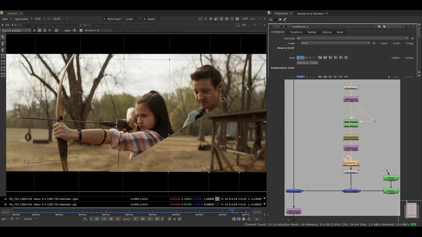Enable the invert checkbox
This screenshot has width=422, height=237.
(391, 43)
